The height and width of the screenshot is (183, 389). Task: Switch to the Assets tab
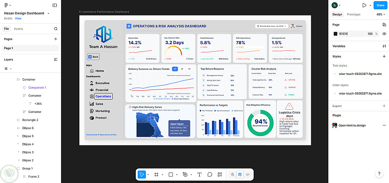point(18,29)
